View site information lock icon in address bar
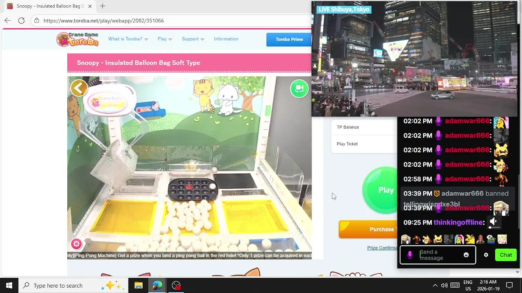This screenshot has width=522, height=293. click(37, 20)
